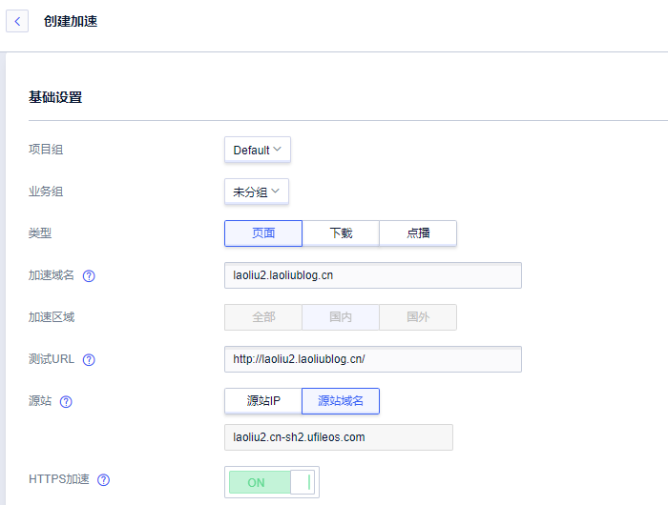The width and height of the screenshot is (668, 505).
Task: Edit origin domain laoliu2.cn-sh2.ufileos.com field
Action: coord(339,437)
